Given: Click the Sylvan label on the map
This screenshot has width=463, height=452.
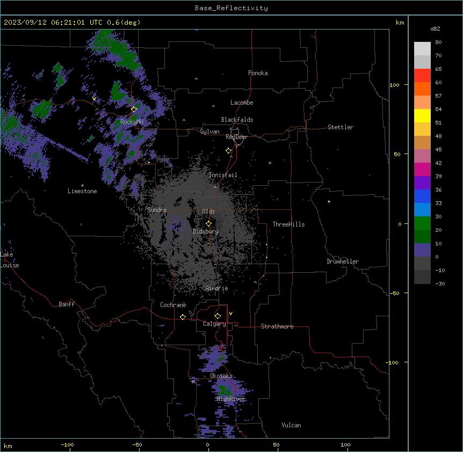Looking at the screenshot, I should 209,132.
